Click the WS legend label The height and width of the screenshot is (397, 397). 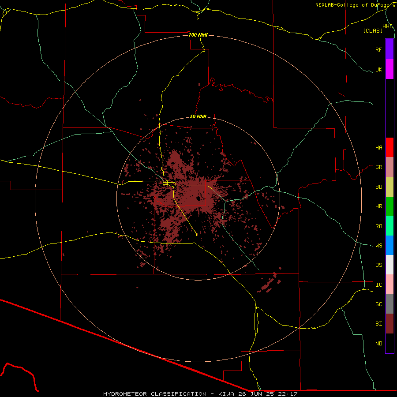click(x=378, y=245)
